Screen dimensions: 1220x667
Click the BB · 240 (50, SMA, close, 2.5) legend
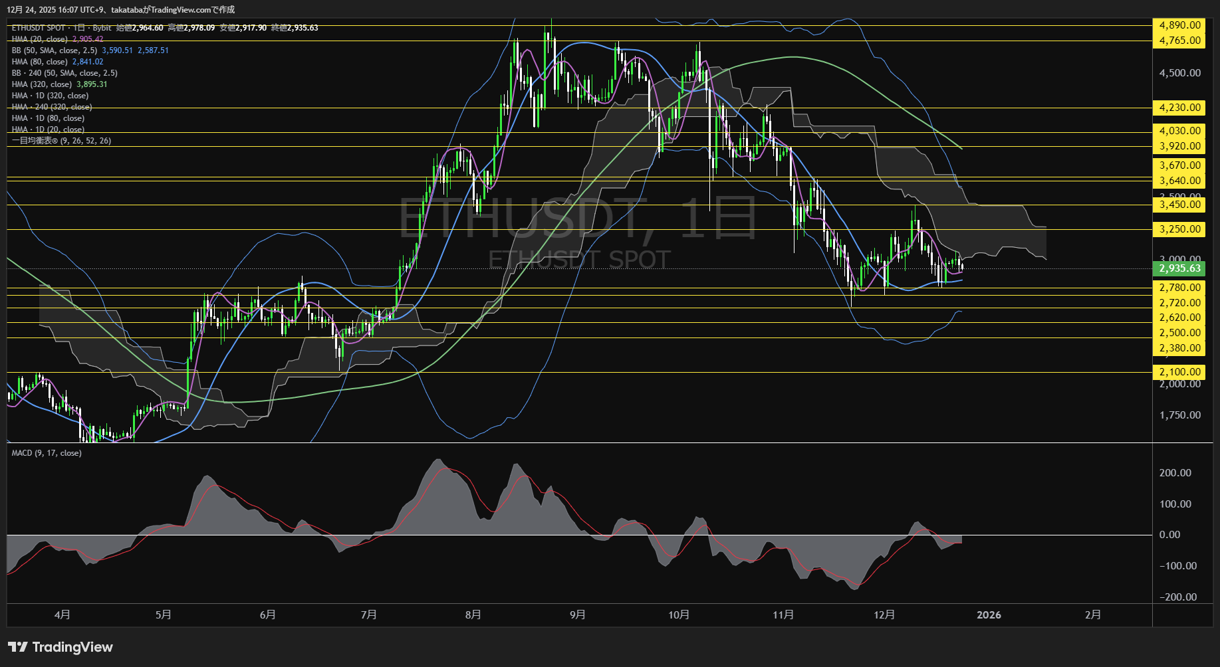click(x=64, y=73)
